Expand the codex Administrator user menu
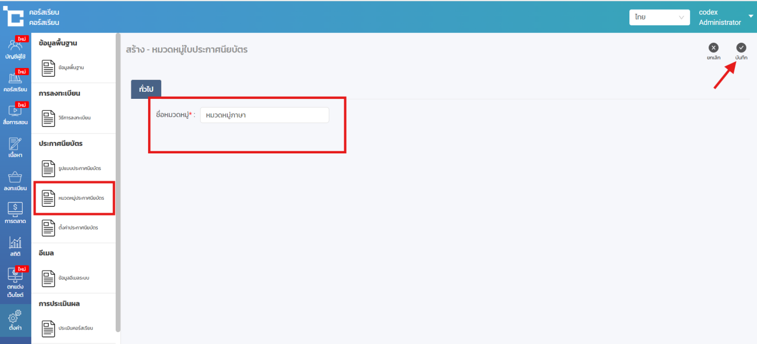 [725, 17]
